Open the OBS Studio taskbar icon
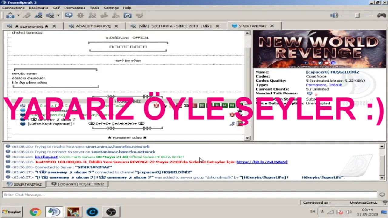This screenshot has height=218, width=388. coord(111,212)
